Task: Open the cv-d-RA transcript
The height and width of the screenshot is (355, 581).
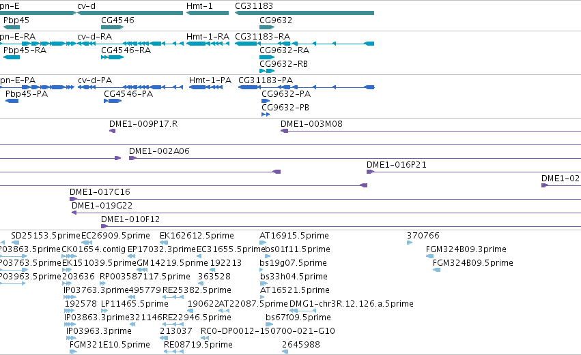Action: [x=130, y=44]
